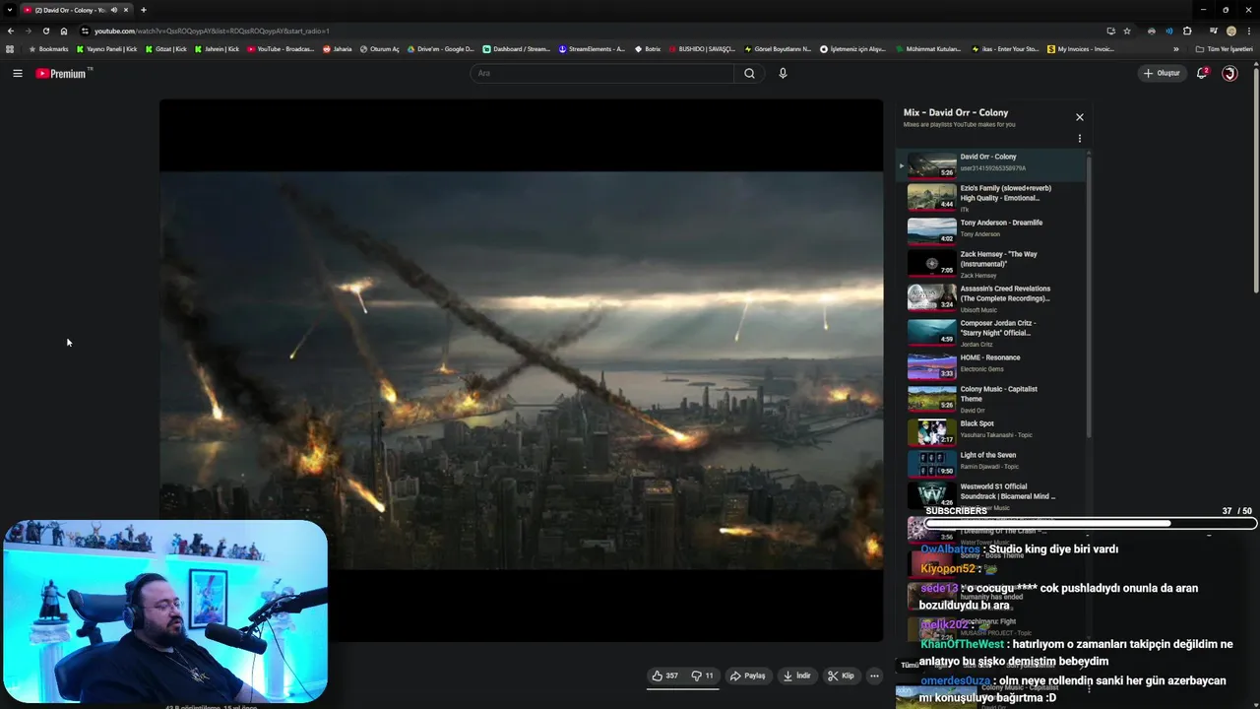Open Tüm Yer İşaretleri folder
Screen dimensions: 1260x709
1225,48
